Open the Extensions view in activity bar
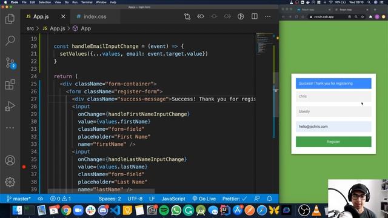Image resolution: width=388 pixels, height=218 pixels. (x=10, y=85)
